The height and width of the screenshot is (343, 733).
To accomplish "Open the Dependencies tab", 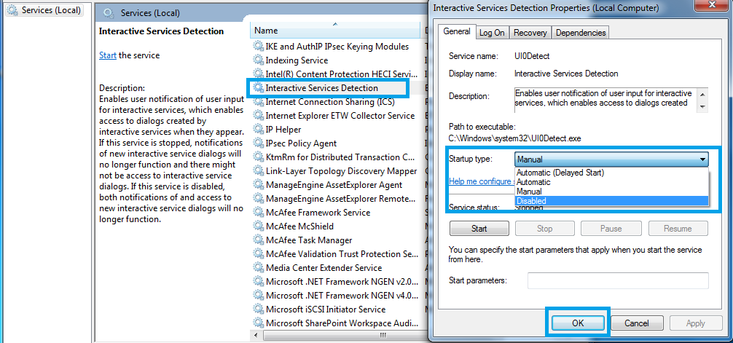I will [x=581, y=33].
